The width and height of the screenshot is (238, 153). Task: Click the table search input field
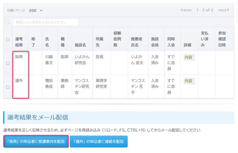coord(46,22)
